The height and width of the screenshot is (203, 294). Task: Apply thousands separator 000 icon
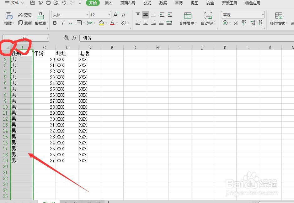coord(244,23)
